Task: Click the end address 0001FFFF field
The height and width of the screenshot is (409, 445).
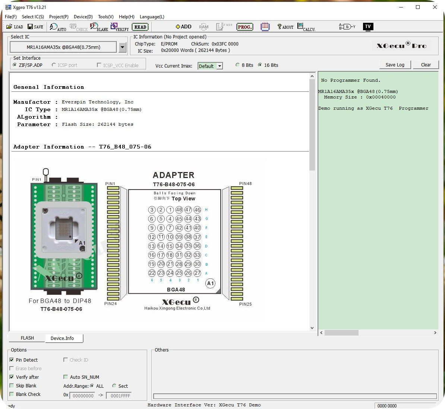Action: [119, 396]
